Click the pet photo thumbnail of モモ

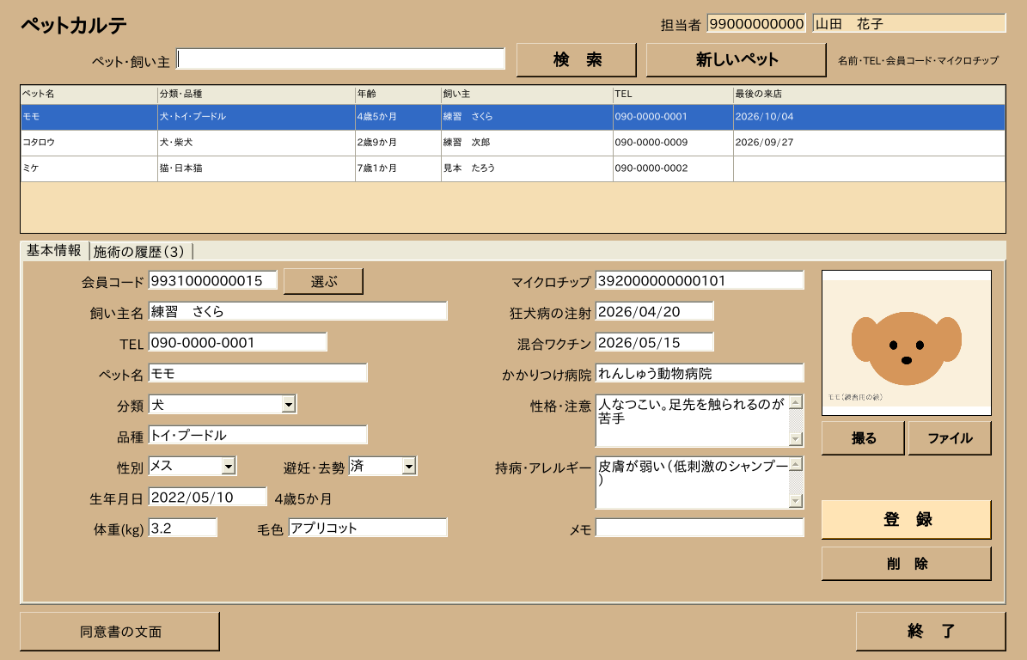tap(907, 343)
